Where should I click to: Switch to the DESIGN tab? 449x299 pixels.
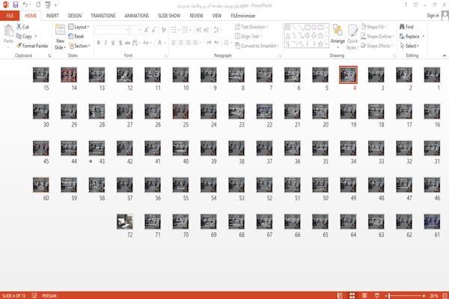pos(75,16)
